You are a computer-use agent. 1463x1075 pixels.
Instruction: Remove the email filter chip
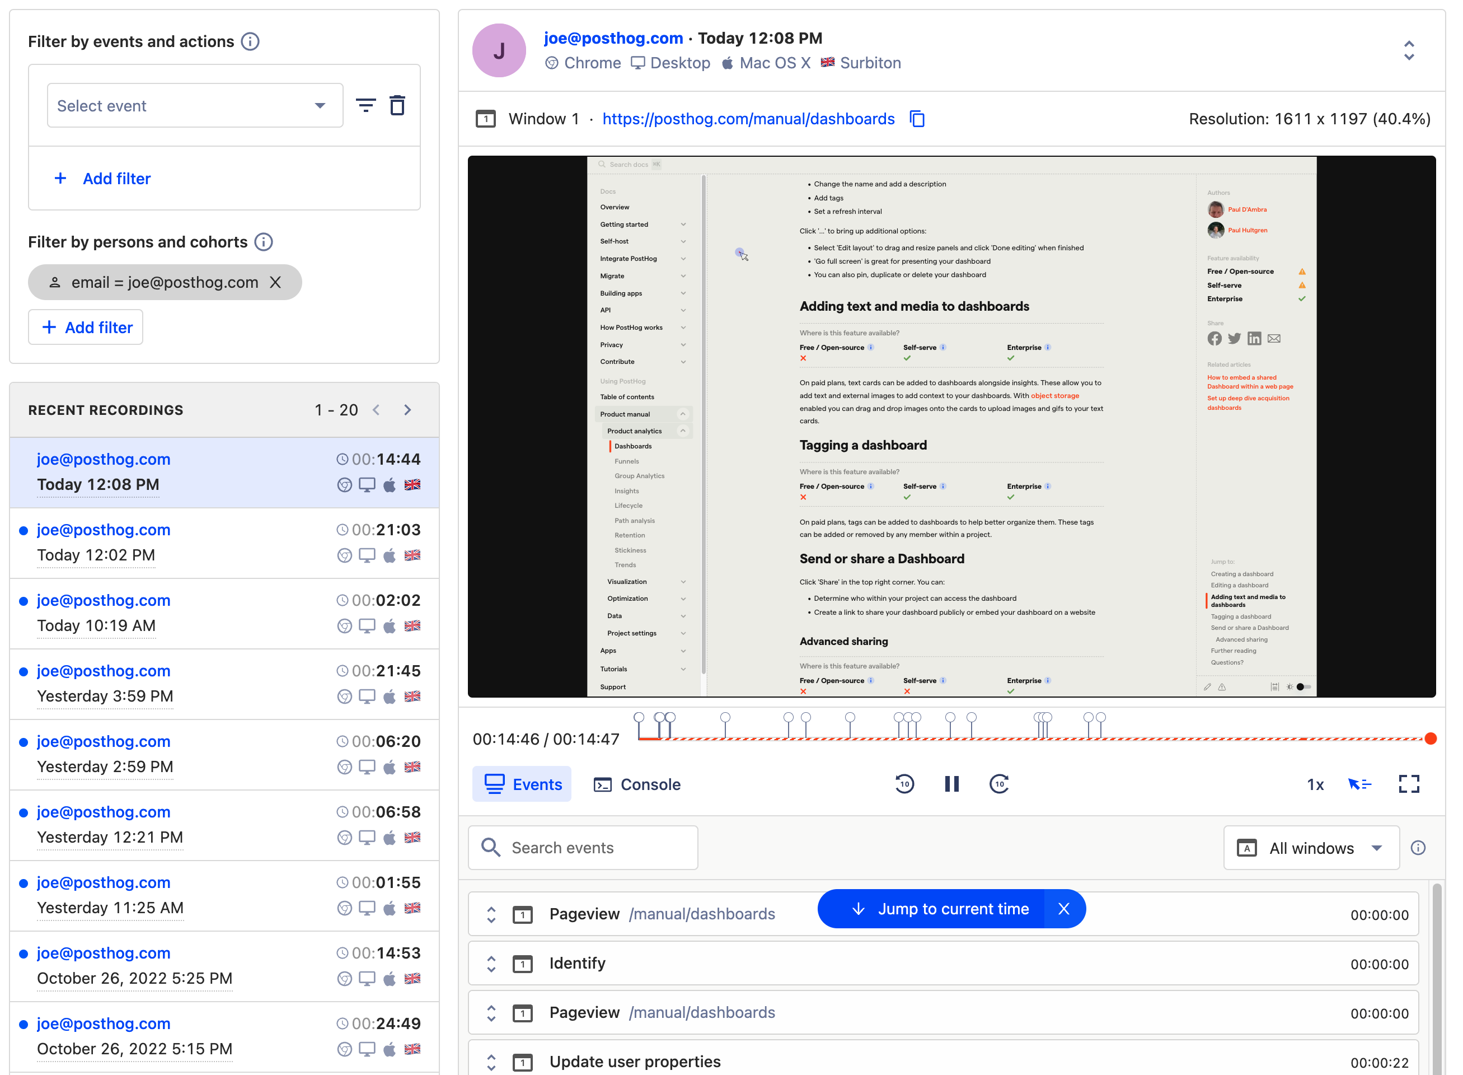[276, 282]
